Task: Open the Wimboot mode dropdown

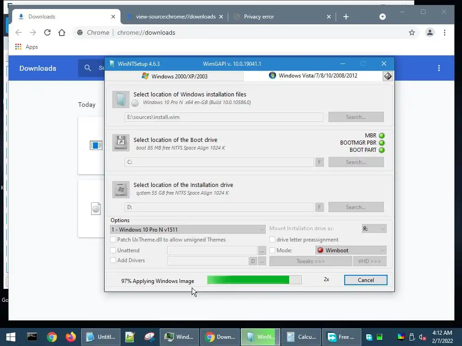Action: tap(351, 250)
